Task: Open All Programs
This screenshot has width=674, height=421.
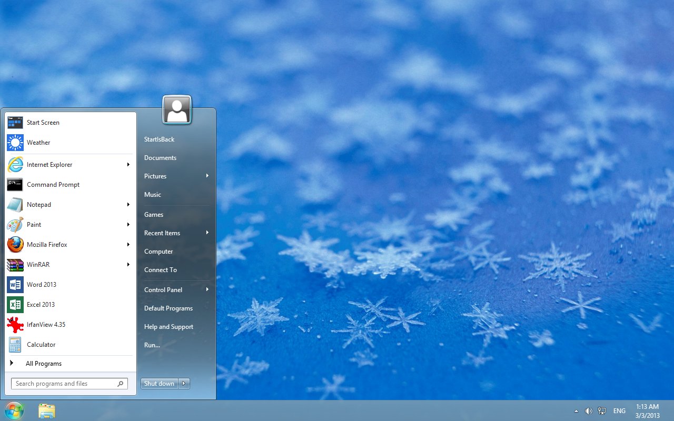Action: (44, 363)
